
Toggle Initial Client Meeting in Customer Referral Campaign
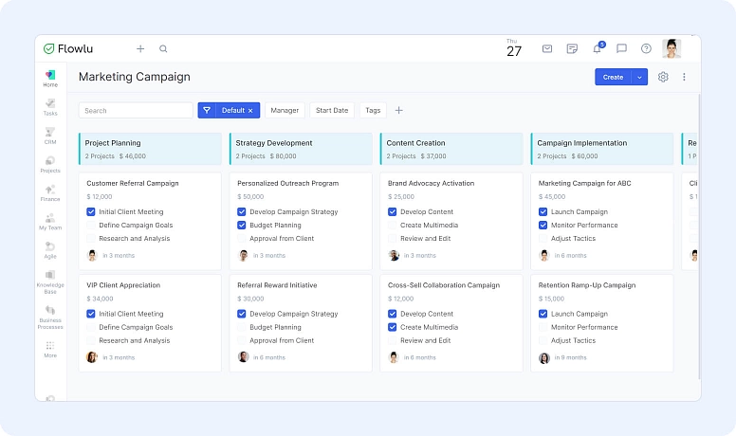pyautogui.click(x=91, y=212)
